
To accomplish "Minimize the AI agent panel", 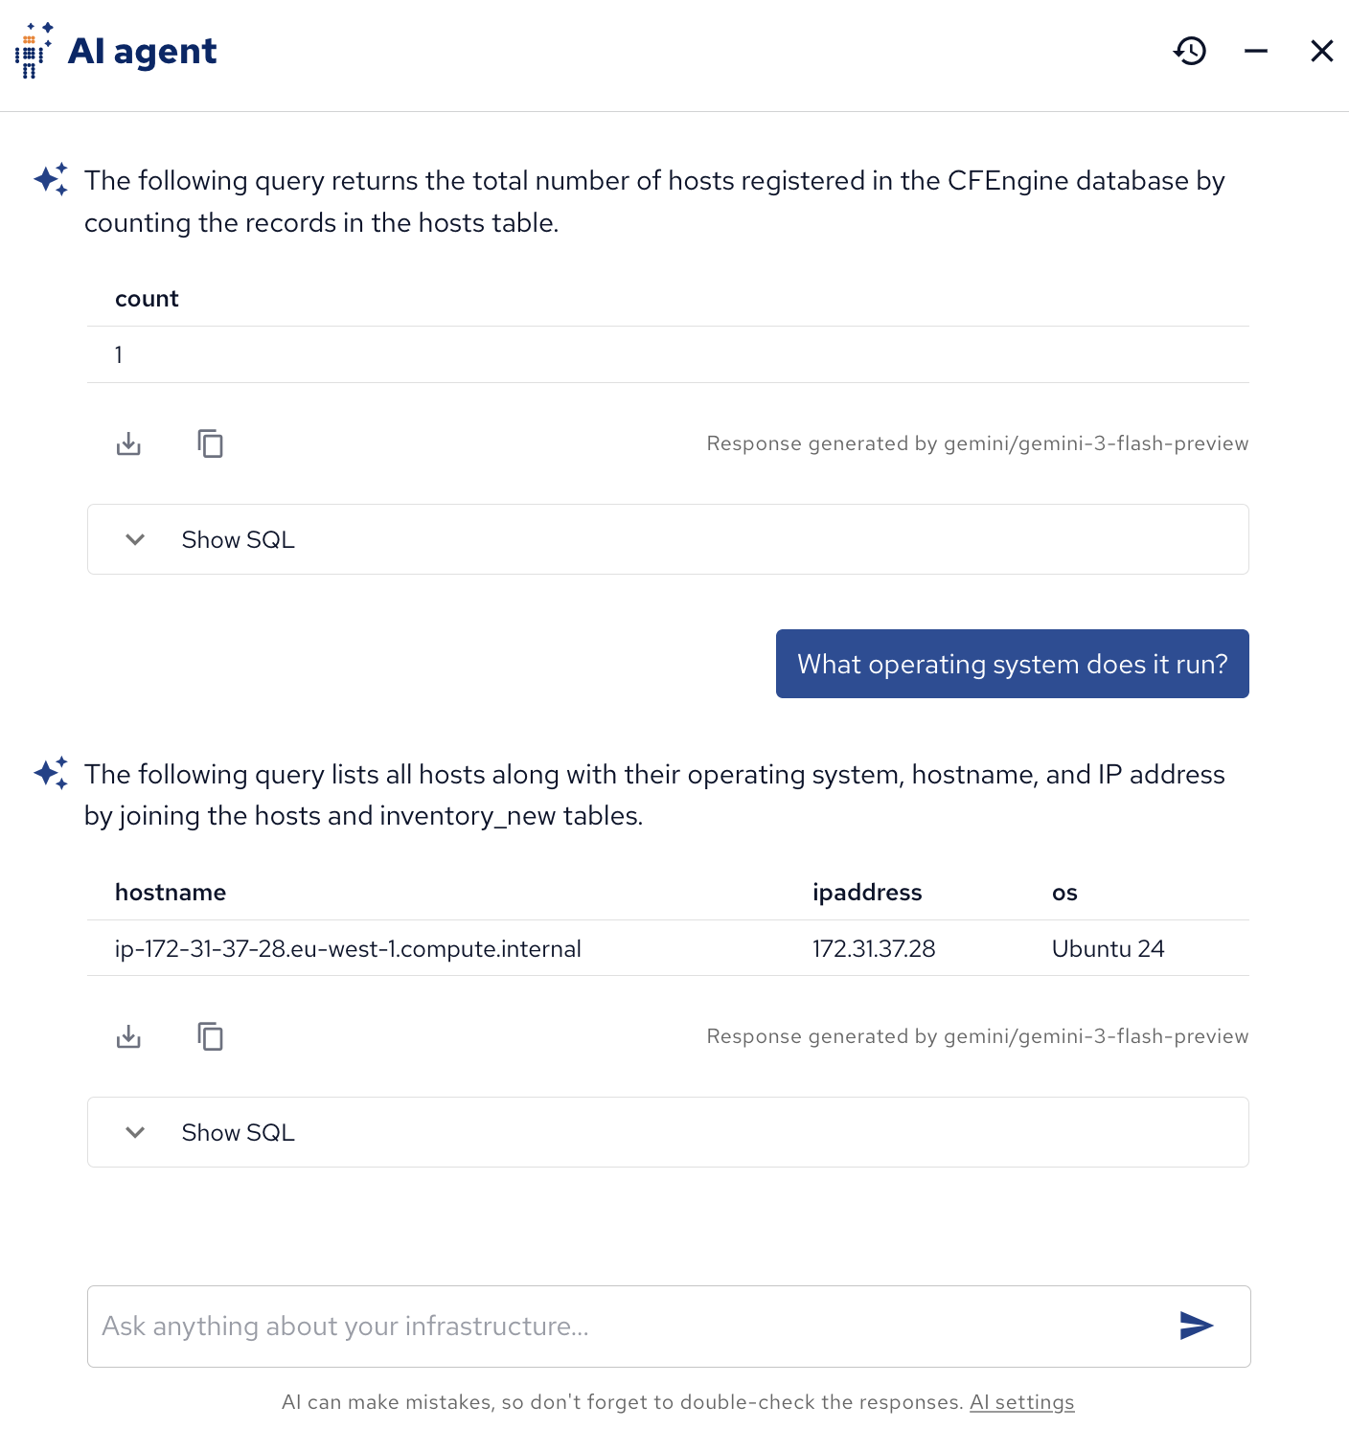I will (1256, 51).
